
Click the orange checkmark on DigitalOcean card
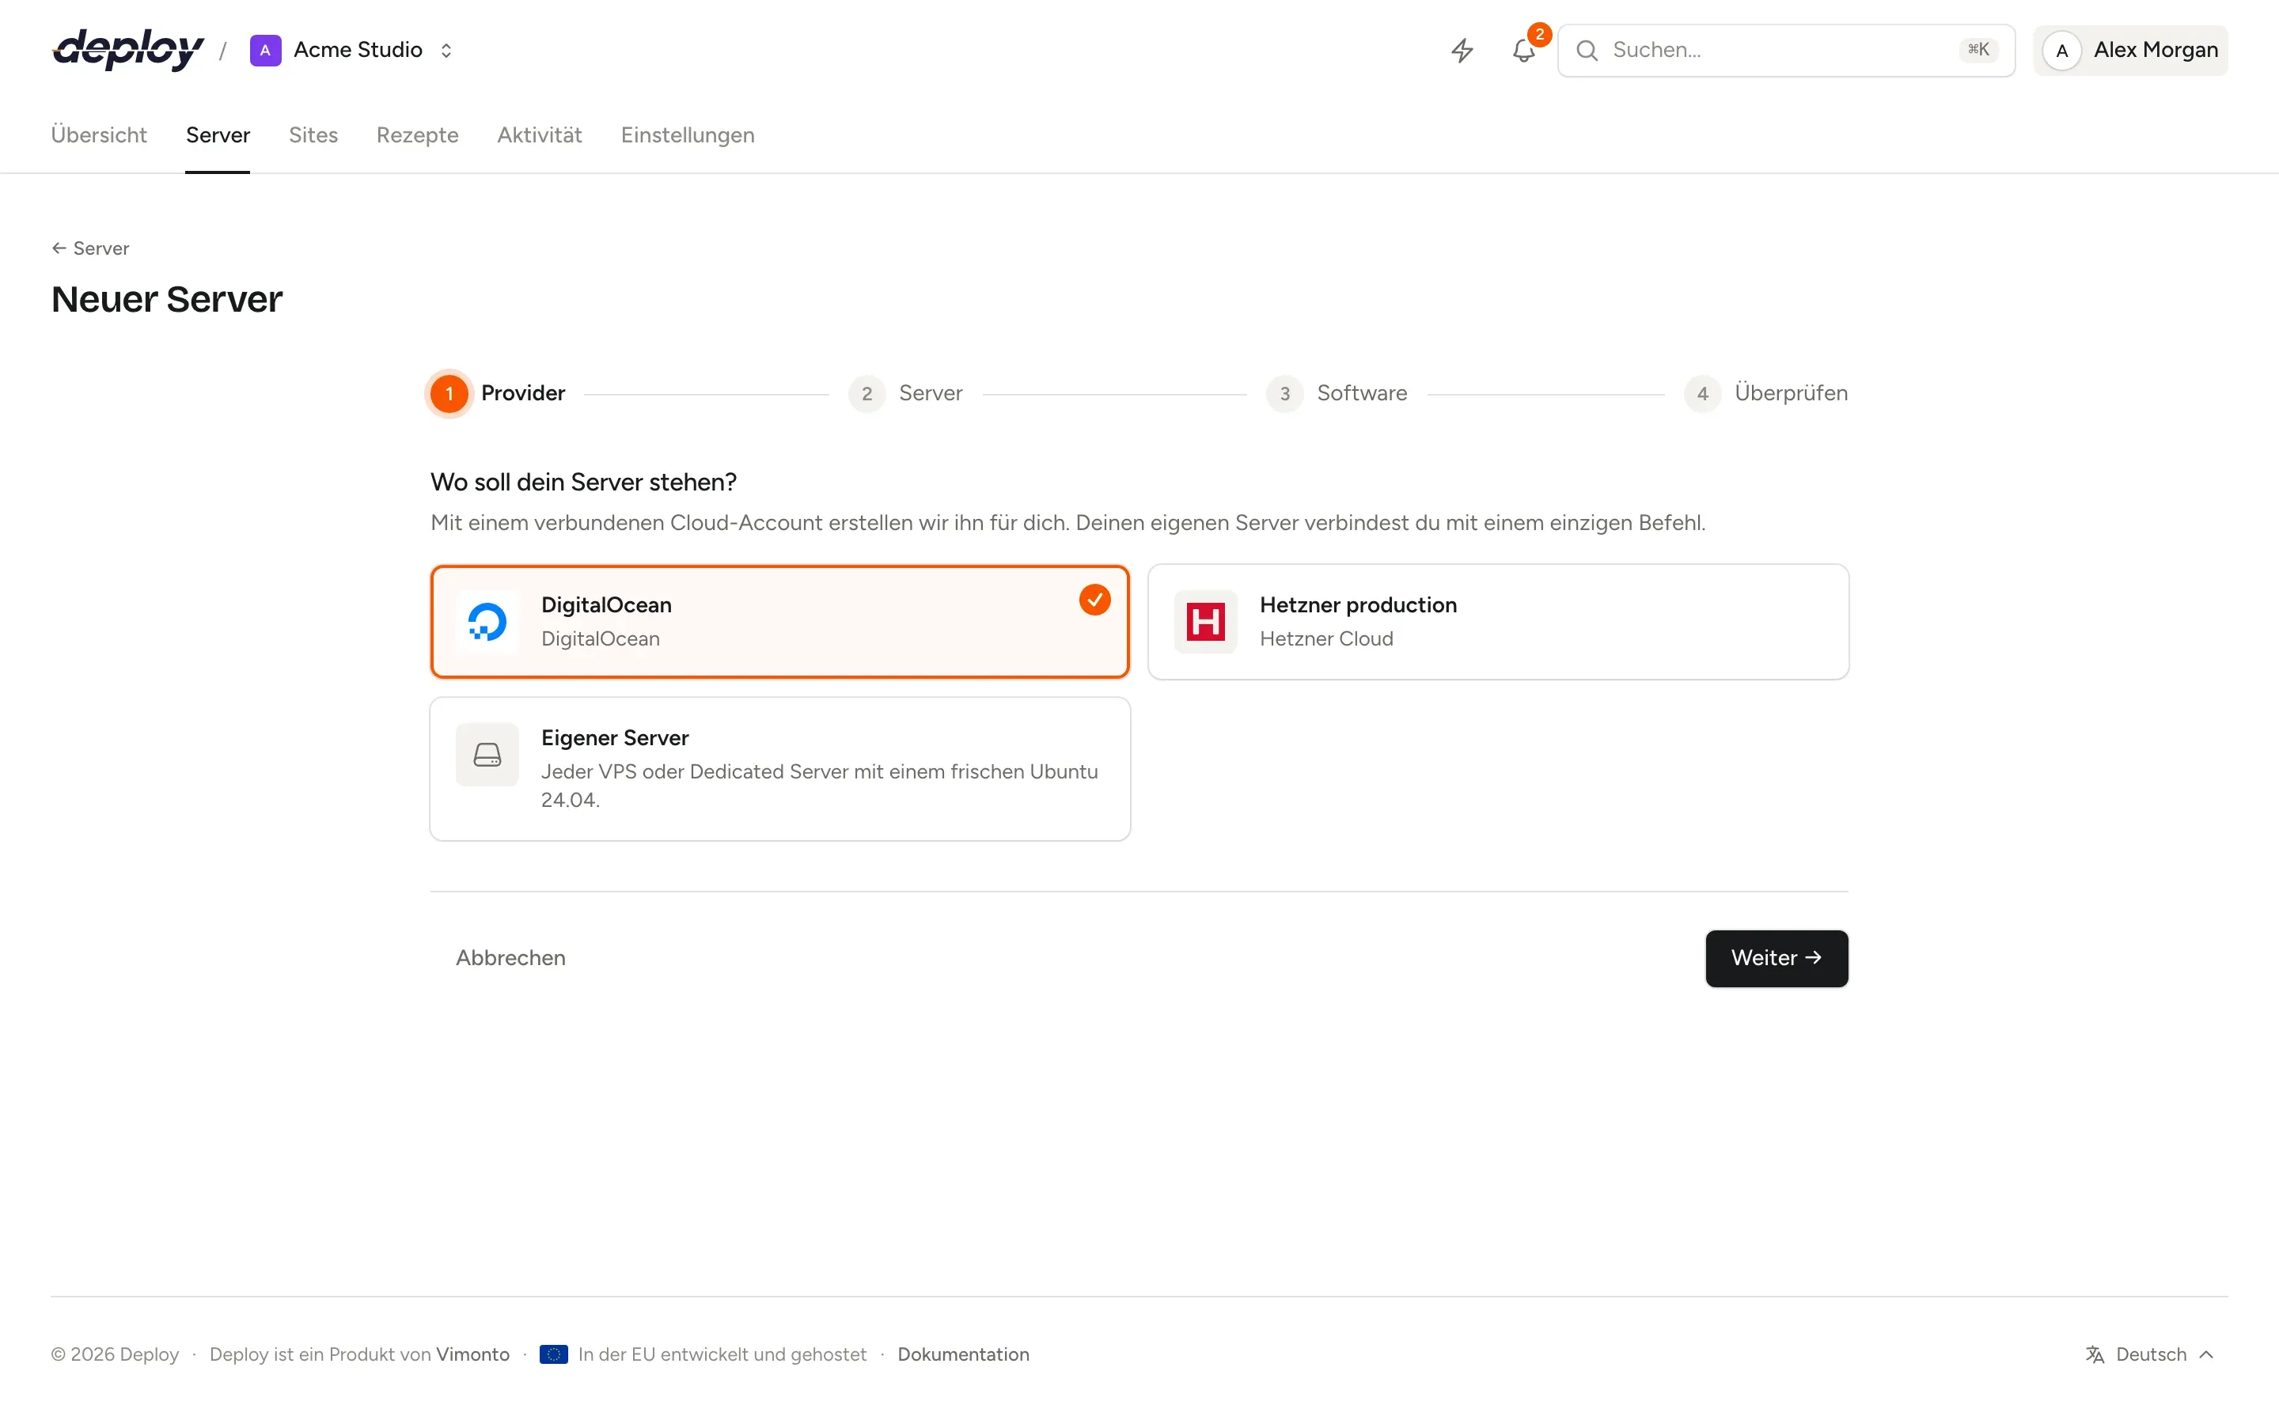point(1094,600)
